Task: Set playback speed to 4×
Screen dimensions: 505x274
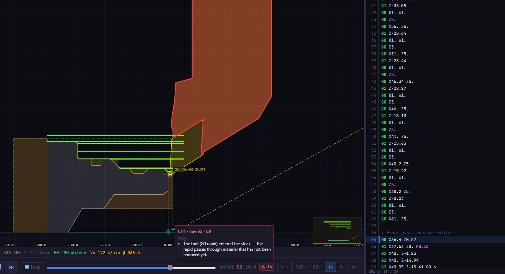Action: pyautogui.click(x=354, y=267)
